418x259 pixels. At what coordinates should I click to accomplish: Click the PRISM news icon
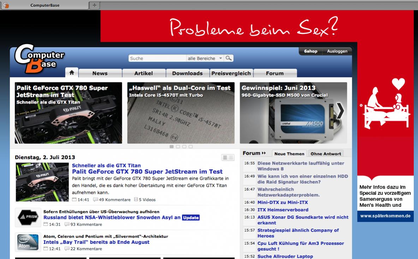coord(28,217)
